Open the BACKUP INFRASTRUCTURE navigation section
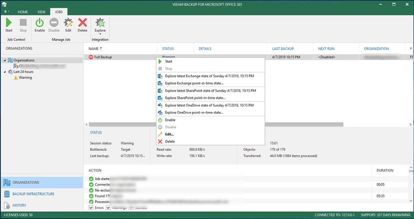The width and height of the screenshot is (414, 219). tap(42, 194)
